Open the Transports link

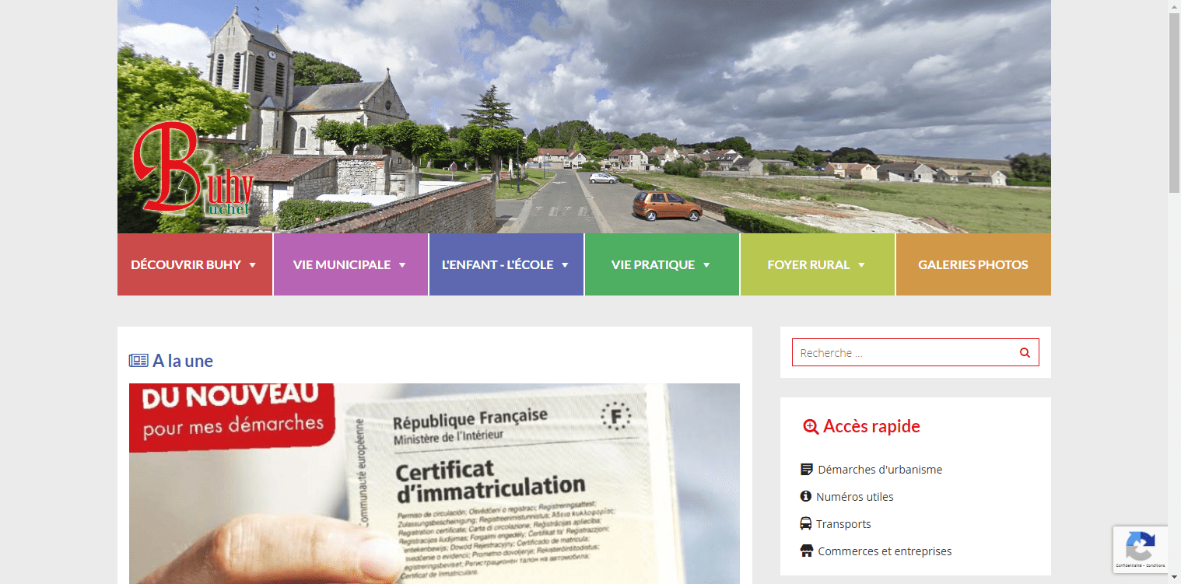pyautogui.click(x=843, y=524)
